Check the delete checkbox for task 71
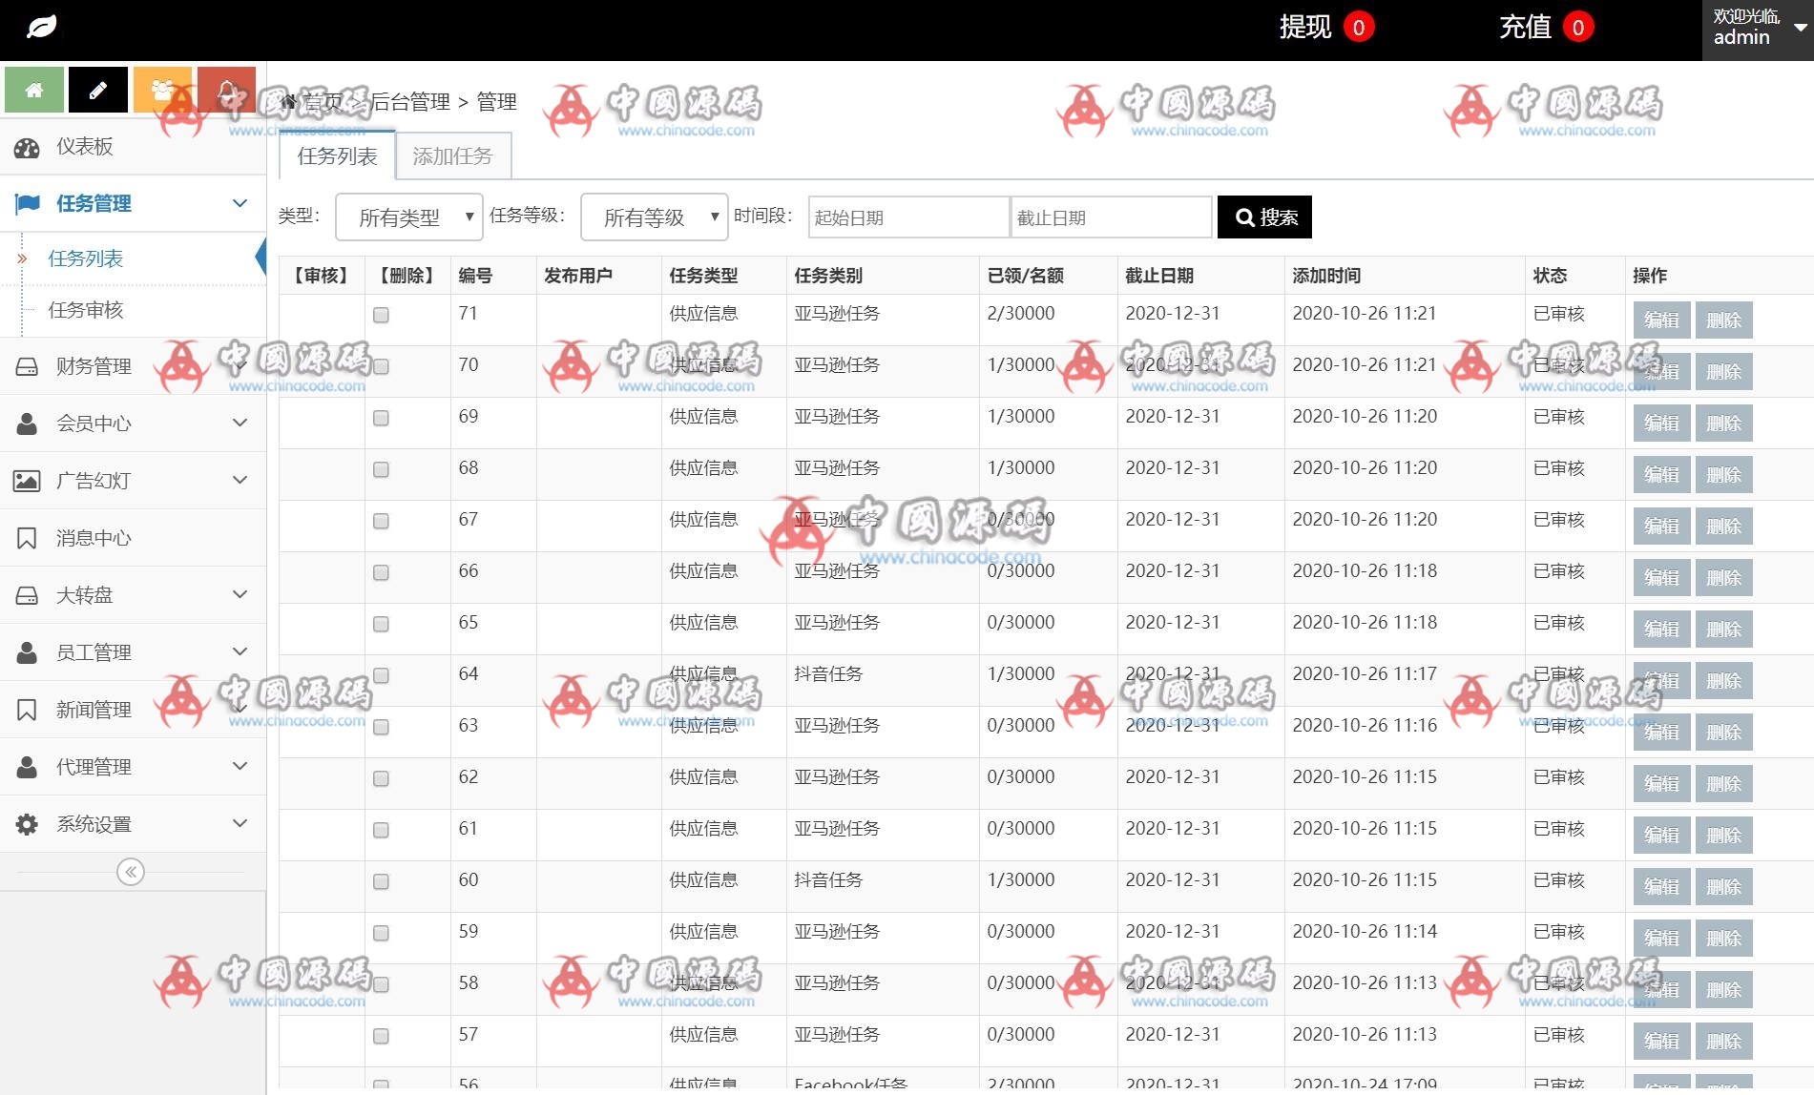Viewport: 1814px width, 1095px height. pos(381,315)
